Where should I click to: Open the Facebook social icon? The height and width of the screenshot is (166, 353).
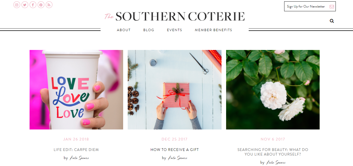[33, 5]
